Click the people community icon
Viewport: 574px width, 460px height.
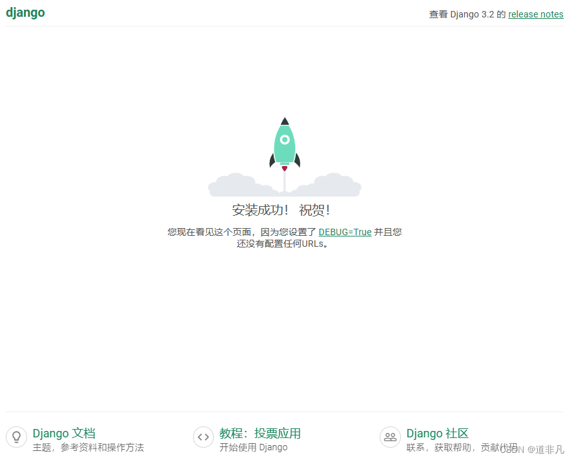tap(390, 437)
